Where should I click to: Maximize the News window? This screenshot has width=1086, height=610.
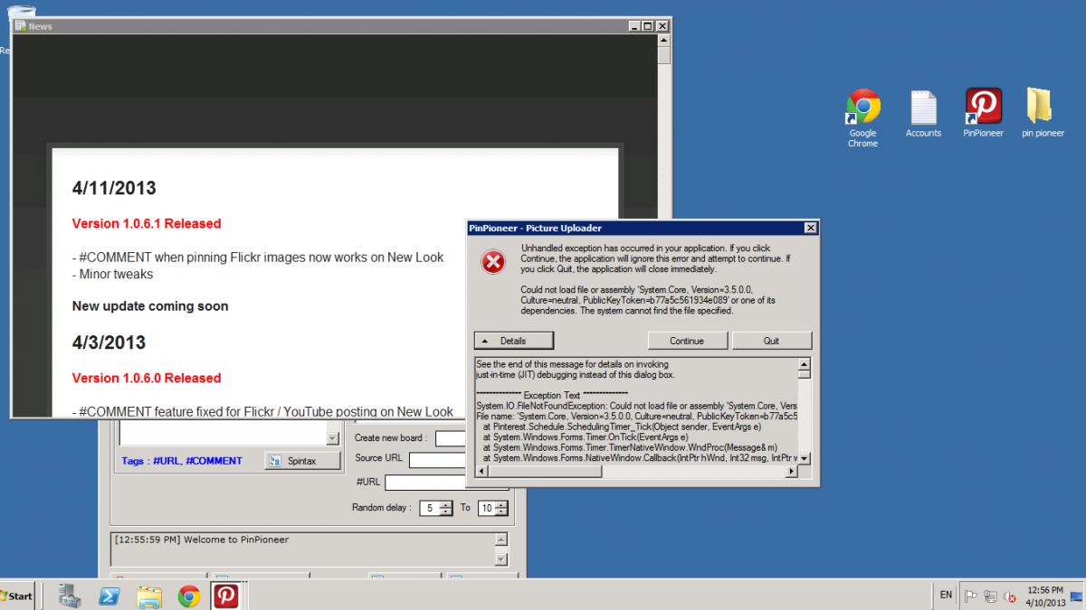[647, 26]
